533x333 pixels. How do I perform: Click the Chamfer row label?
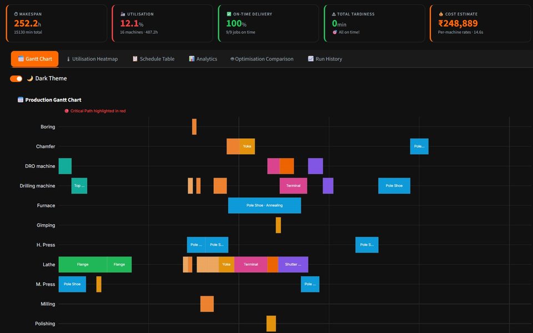pos(46,147)
